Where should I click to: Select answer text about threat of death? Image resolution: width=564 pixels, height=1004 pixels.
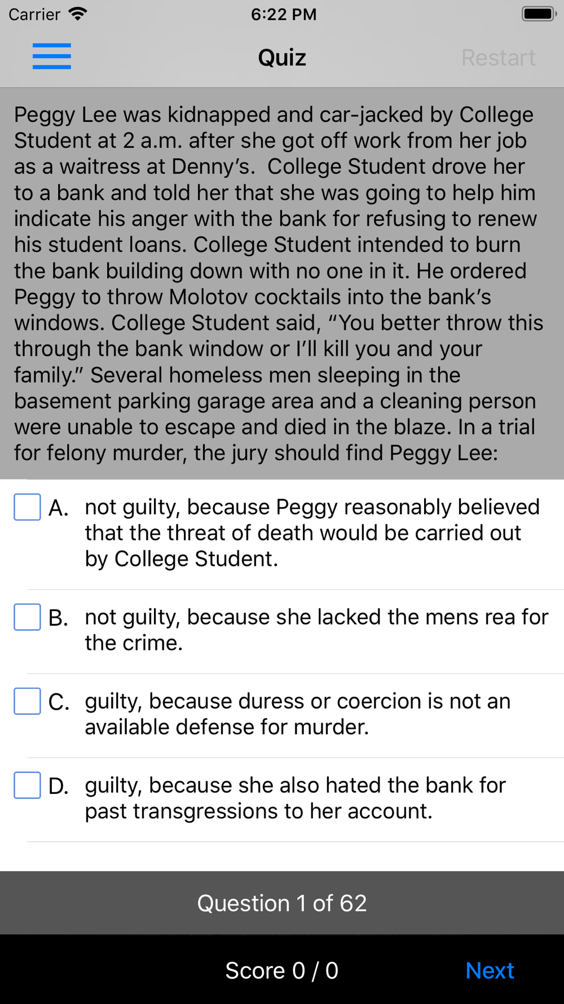pyautogui.click(x=312, y=533)
